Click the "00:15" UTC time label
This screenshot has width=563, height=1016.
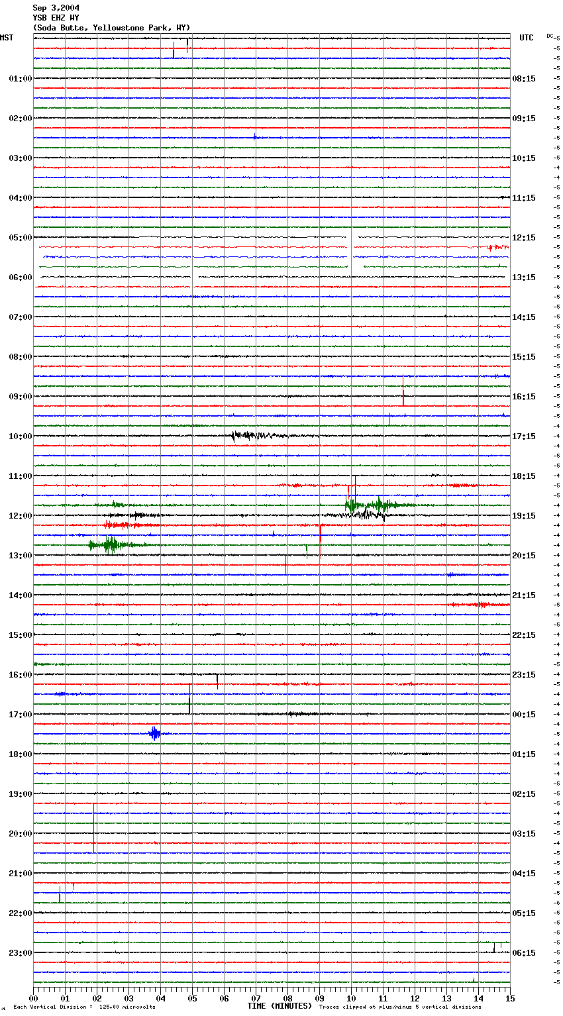coord(524,715)
